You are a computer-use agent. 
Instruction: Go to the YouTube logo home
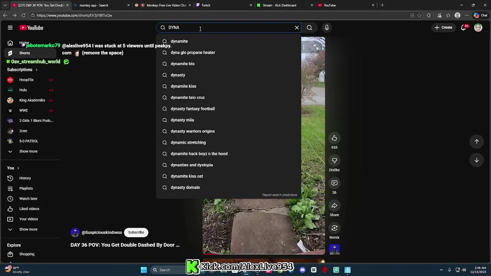tap(31, 28)
